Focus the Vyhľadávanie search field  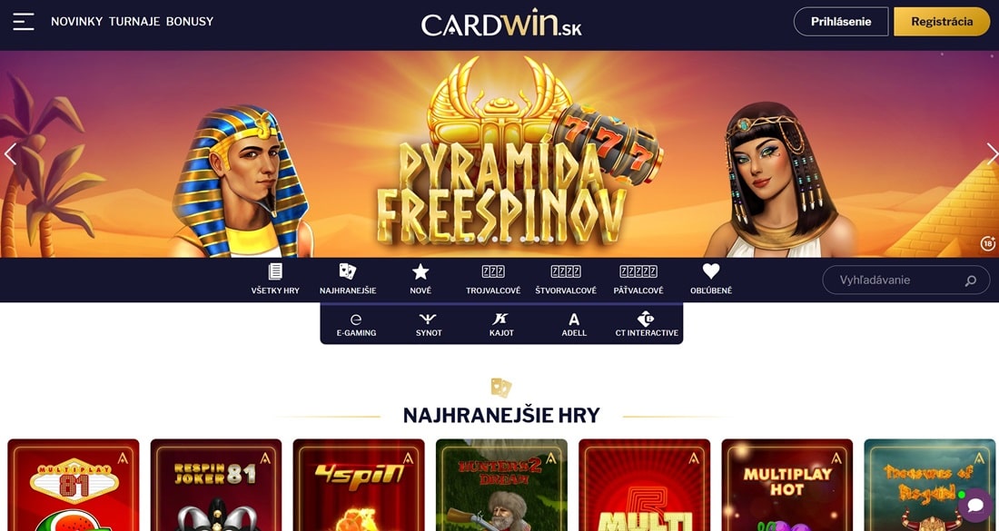pos(906,280)
